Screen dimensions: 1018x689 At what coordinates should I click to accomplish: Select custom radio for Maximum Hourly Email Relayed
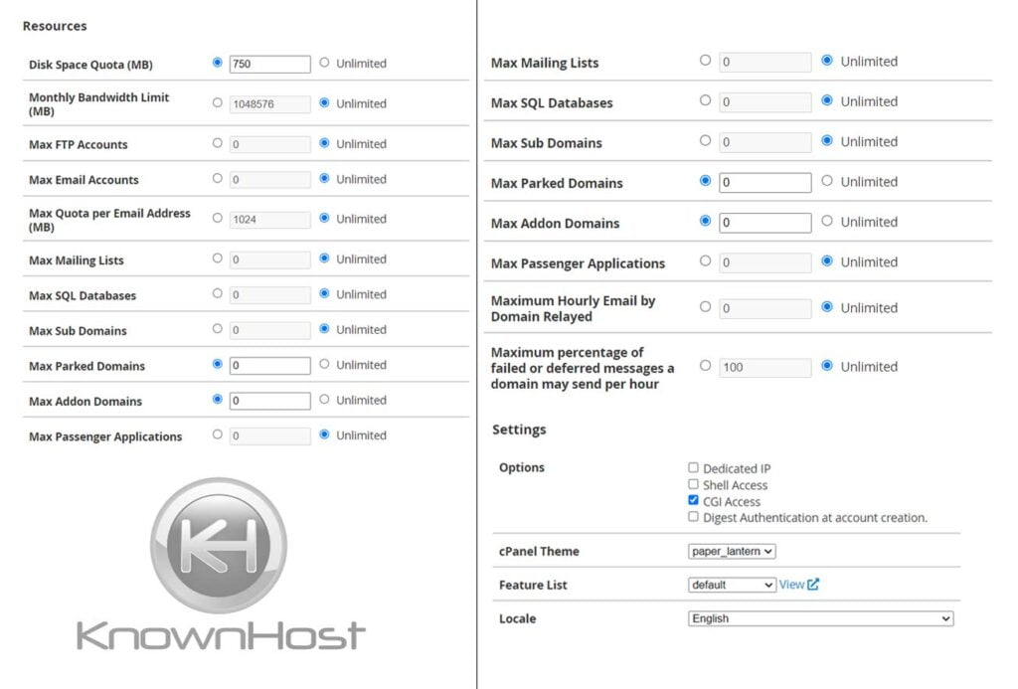tap(705, 307)
